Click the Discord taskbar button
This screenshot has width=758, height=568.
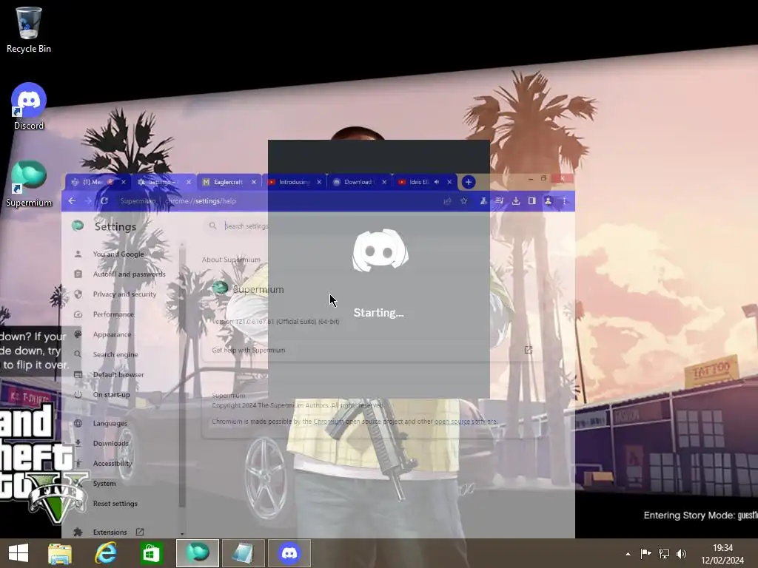[289, 553]
